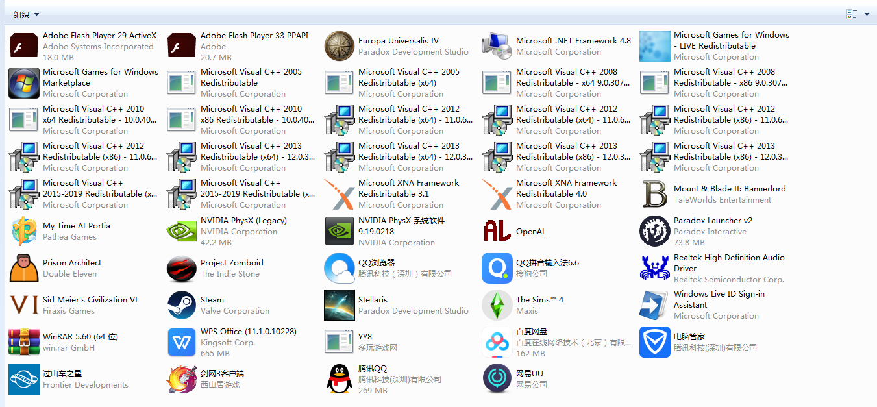Select Mount & Blade II: Bannerlord icon

point(655,194)
